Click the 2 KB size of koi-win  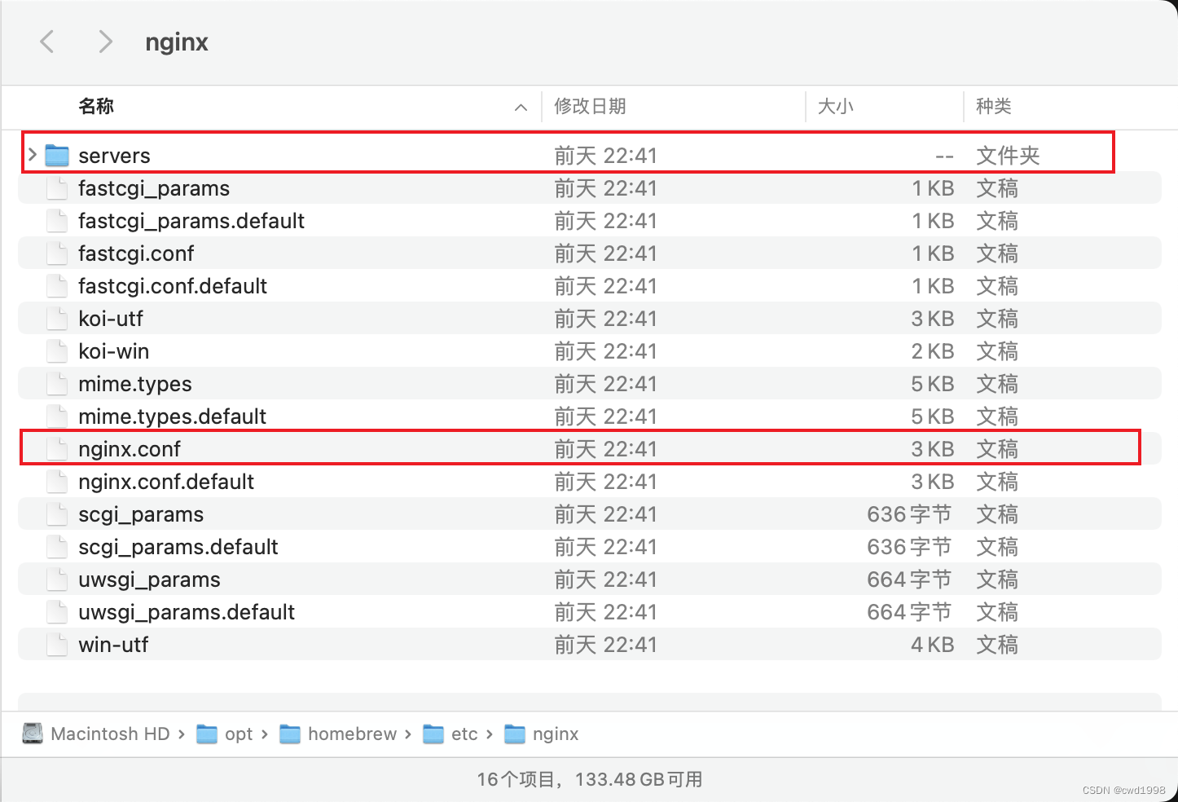coord(933,351)
